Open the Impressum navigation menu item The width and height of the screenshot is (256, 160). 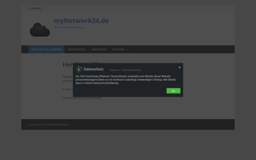(99, 49)
